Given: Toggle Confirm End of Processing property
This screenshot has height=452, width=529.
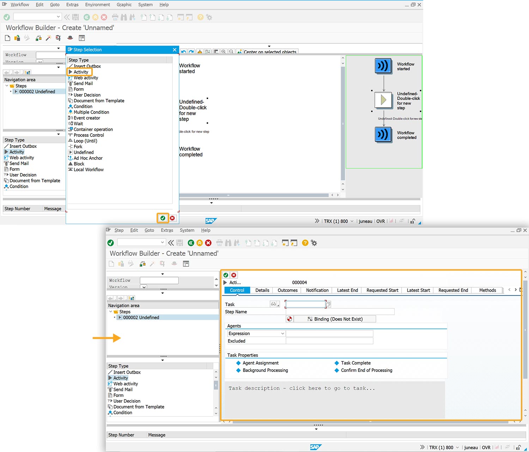Looking at the screenshot, I should click(x=366, y=370).
